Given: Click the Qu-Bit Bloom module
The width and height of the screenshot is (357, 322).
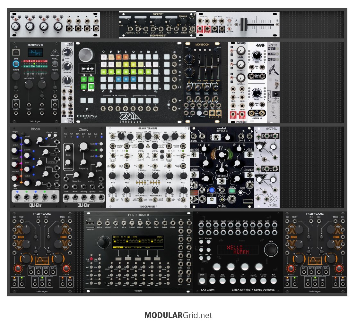Looking at the screenshot, I should point(36,167).
